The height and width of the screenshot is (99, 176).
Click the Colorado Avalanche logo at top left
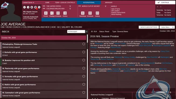(x=5, y=5)
